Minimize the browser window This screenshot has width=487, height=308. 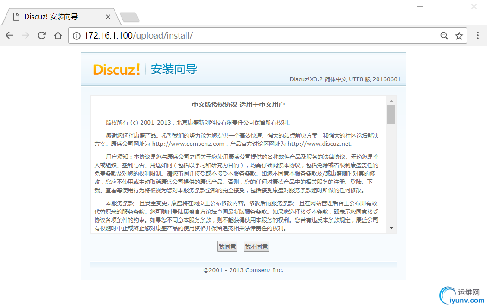420,7
